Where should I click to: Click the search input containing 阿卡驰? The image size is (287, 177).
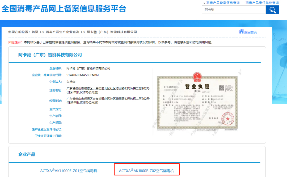(x=234, y=10)
